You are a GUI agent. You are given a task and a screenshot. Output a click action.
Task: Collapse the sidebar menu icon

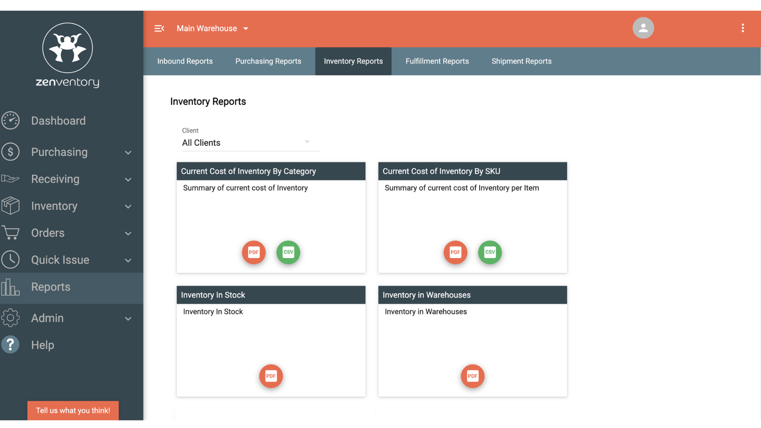click(159, 28)
